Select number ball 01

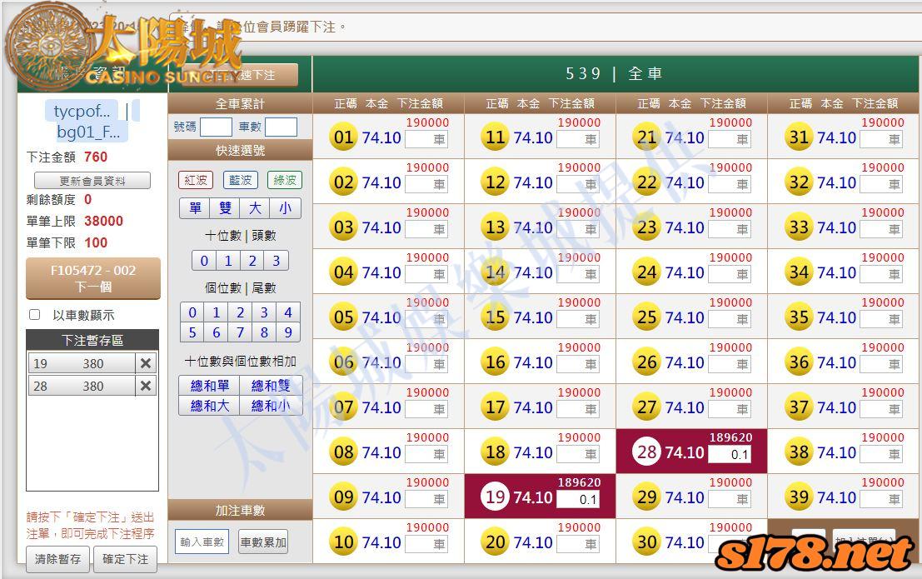(343, 137)
